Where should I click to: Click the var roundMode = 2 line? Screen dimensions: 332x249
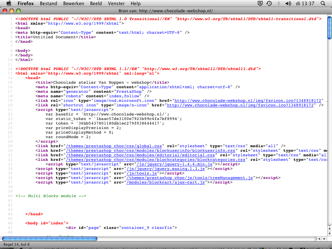pos(68,137)
